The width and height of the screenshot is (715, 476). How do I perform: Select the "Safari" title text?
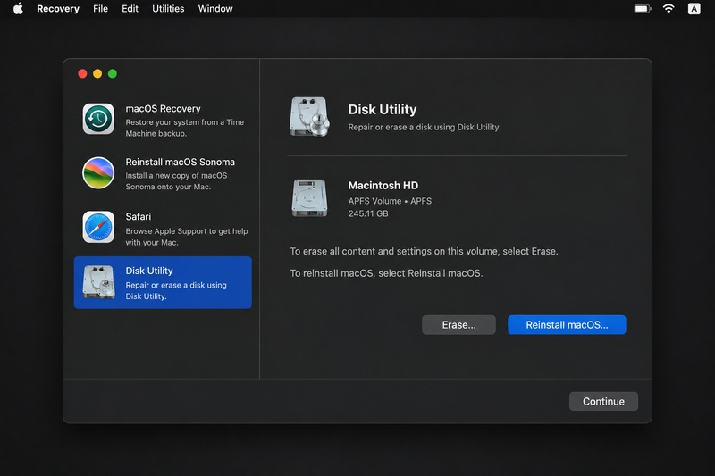pos(139,216)
